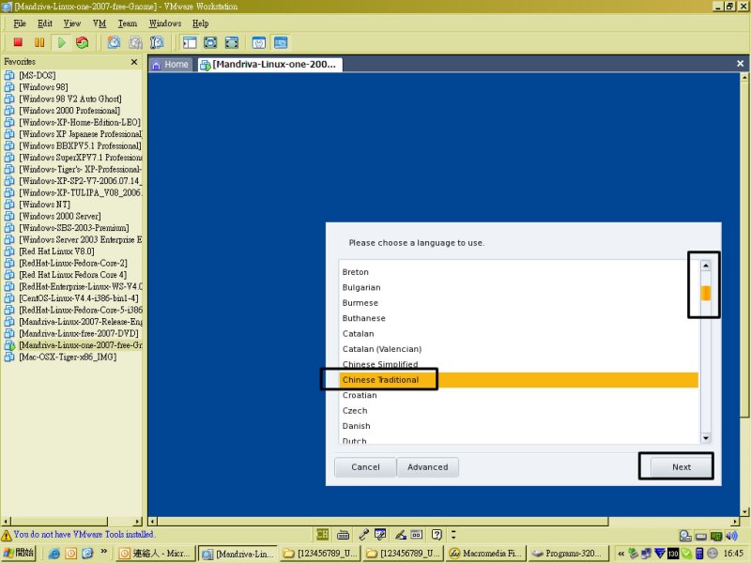Click the Advanced button
This screenshot has height=563, width=751.
[428, 467]
